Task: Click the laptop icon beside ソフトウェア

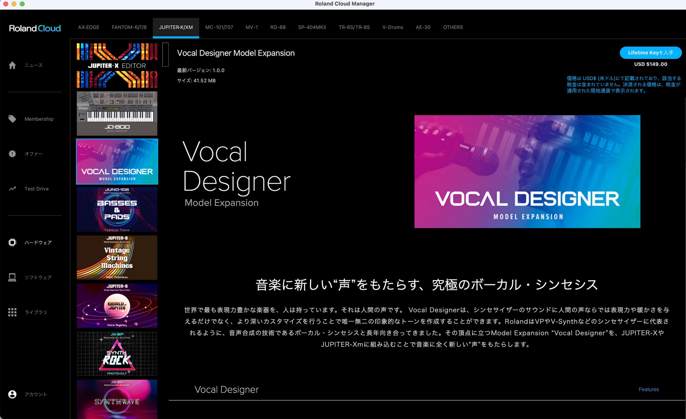Action: (12, 277)
